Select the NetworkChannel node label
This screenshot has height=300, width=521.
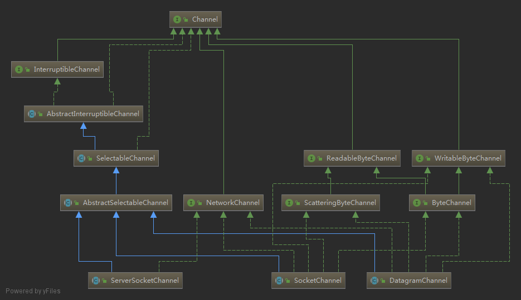(x=233, y=203)
